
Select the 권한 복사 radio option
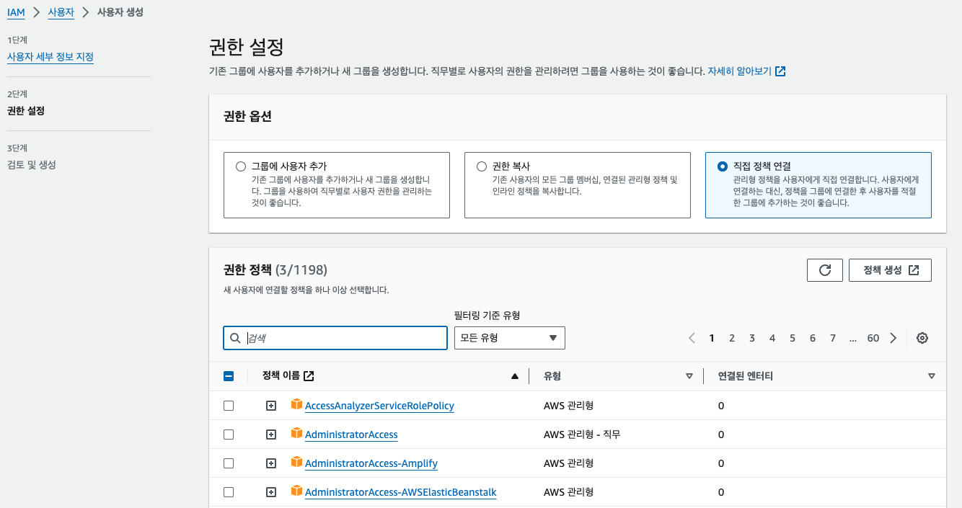pos(482,166)
